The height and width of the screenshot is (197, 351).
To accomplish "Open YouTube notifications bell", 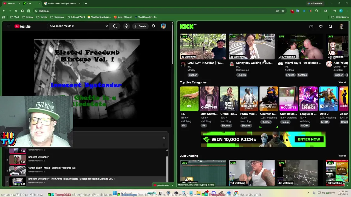I will (x=153, y=26).
